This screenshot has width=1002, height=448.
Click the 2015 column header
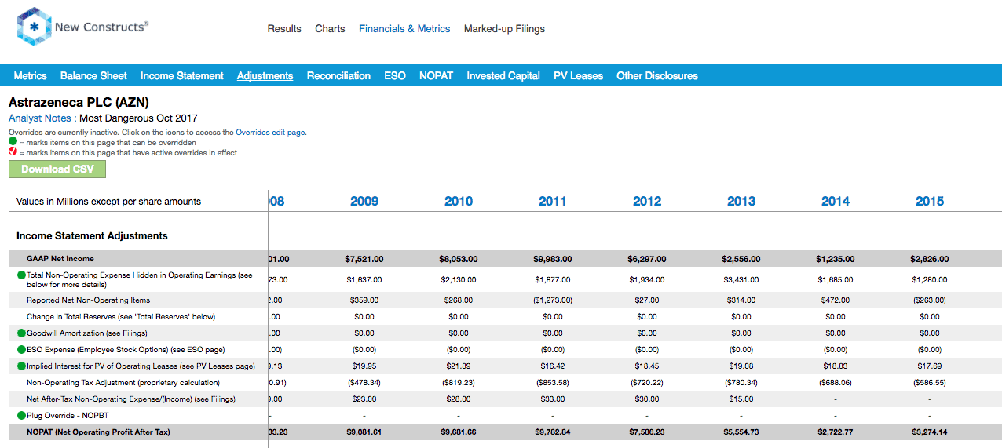pyautogui.click(x=930, y=201)
